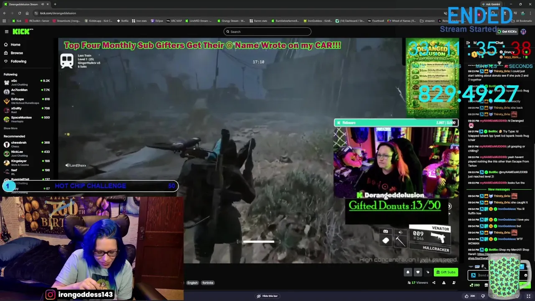Image resolution: width=535 pixels, height=301 pixels.
Task: Click the report warning triangle icon
Action: tap(444, 283)
